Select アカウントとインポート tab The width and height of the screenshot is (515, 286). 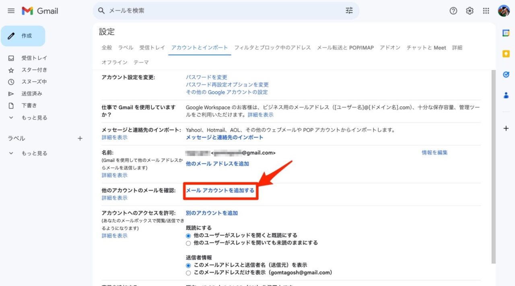point(200,48)
